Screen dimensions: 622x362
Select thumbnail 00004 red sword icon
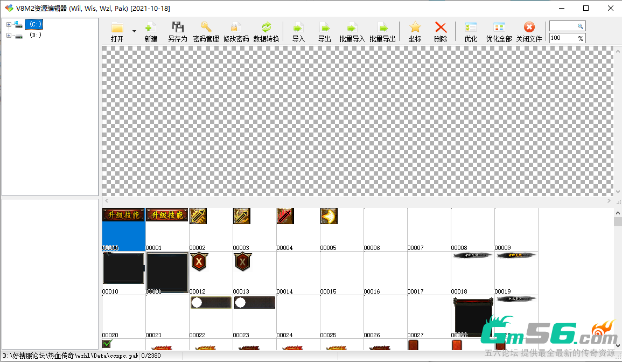[x=285, y=217]
